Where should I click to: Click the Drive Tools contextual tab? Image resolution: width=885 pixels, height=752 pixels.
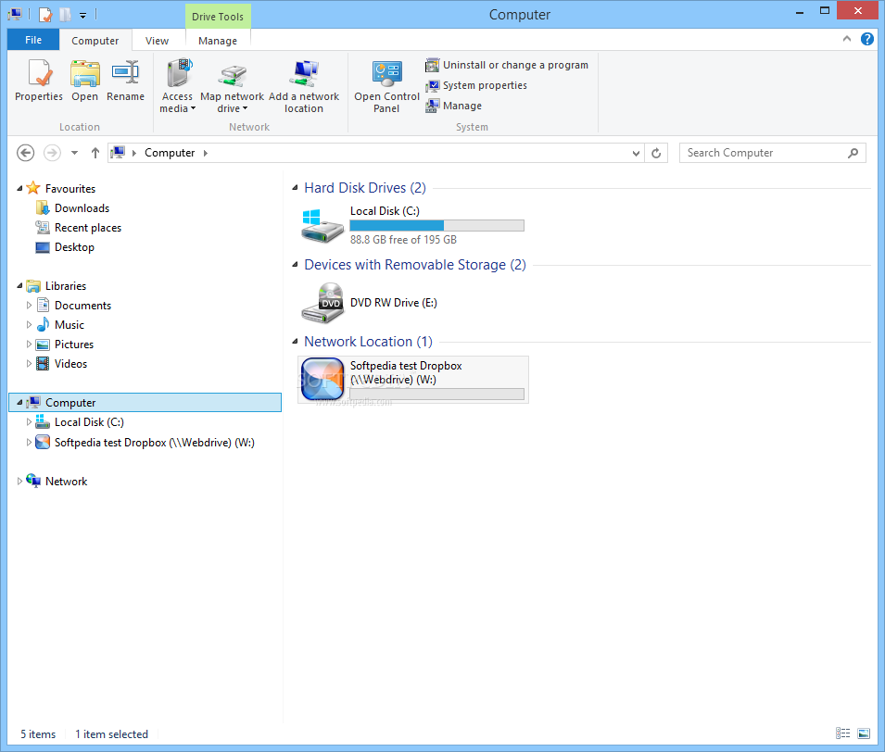(x=218, y=17)
